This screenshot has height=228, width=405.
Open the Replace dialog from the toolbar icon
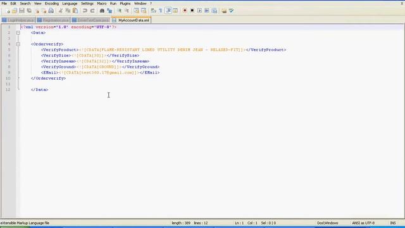tap(109, 11)
